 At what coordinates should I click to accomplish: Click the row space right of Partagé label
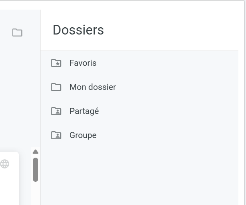tap(169, 111)
